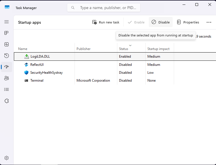Viewport: 216px width, 165px height.
Task: Click the Task Manager title text
Action: click(26, 8)
